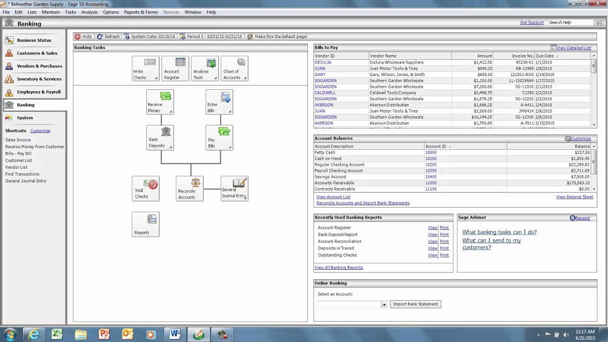Viewport: 608px width, 342px height.
Task: Open Chart of Accounts icon
Action: tap(234, 68)
